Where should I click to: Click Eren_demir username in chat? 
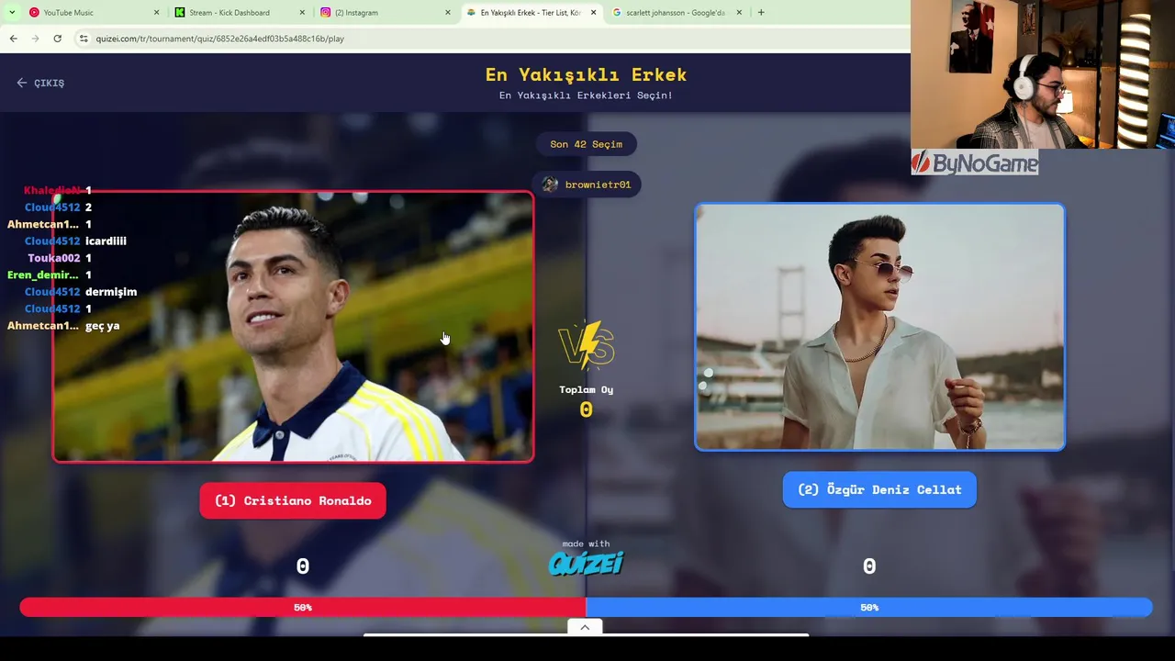(x=43, y=274)
